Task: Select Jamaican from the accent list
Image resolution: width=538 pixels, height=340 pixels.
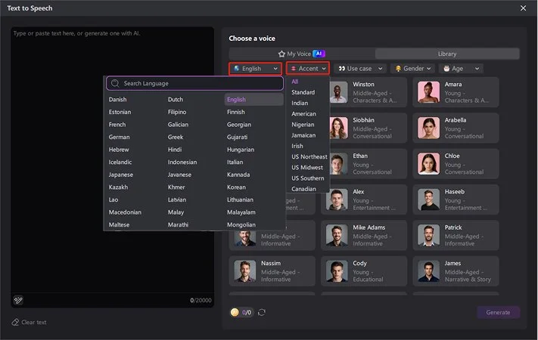Action: (x=304, y=135)
